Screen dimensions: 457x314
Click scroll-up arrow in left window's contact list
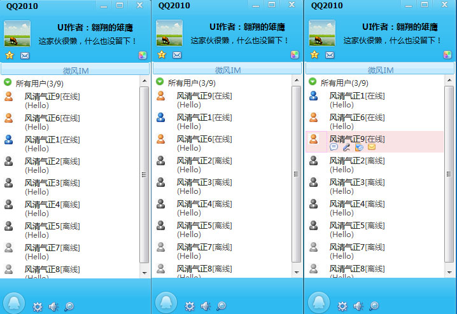(x=144, y=81)
